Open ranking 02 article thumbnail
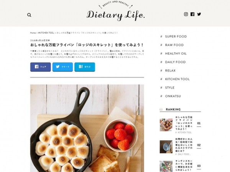This screenshot has height=172, width=230. tap(166, 147)
